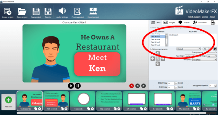Open the Text Align center dropdown
The width and height of the screenshot is (218, 115).
(190, 56)
